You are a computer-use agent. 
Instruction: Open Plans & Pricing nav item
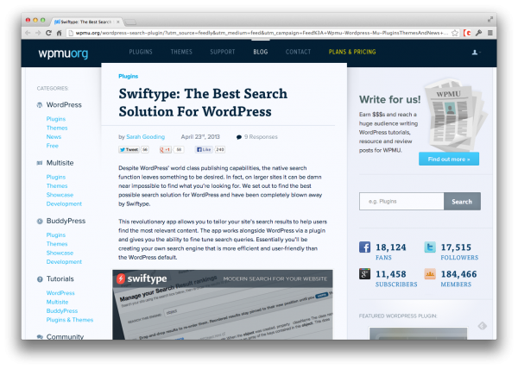[352, 52]
